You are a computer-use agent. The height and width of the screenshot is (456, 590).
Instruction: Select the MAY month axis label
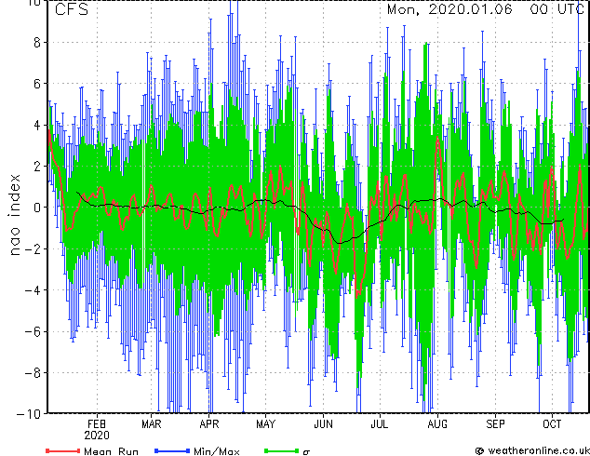point(265,424)
